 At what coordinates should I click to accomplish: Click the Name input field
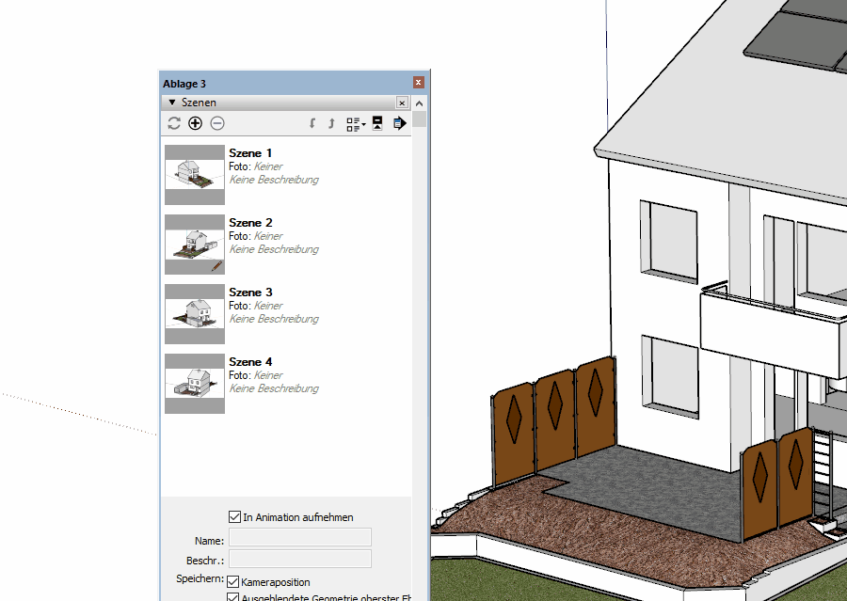click(300, 537)
